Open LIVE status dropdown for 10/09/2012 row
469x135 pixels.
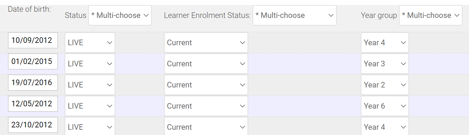click(x=90, y=43)
